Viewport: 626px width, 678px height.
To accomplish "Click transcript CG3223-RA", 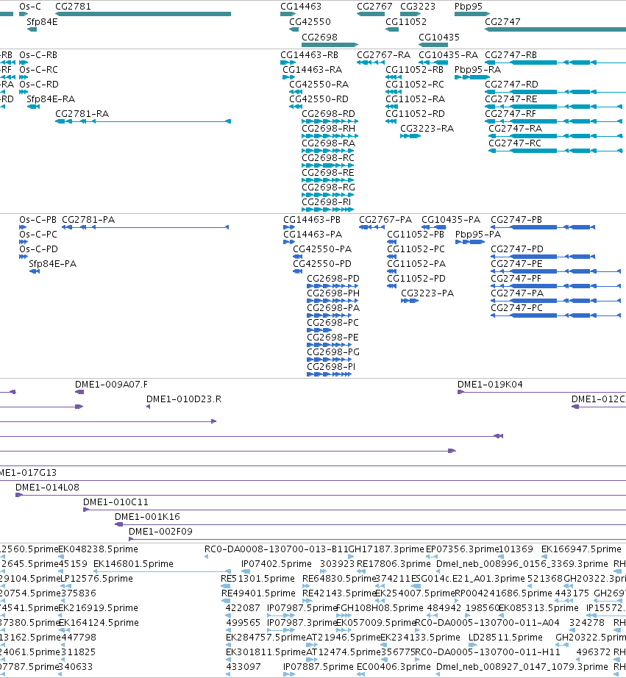I will pyautogui.click(x=427, y=129).
